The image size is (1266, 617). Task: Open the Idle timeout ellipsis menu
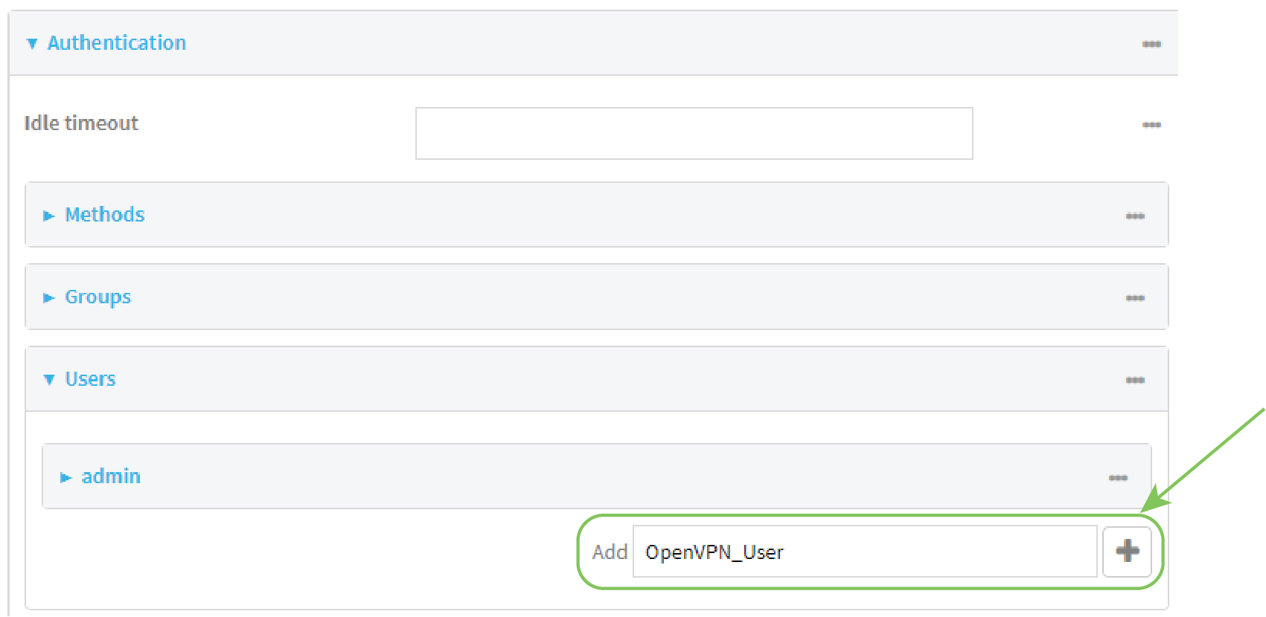1151,125
